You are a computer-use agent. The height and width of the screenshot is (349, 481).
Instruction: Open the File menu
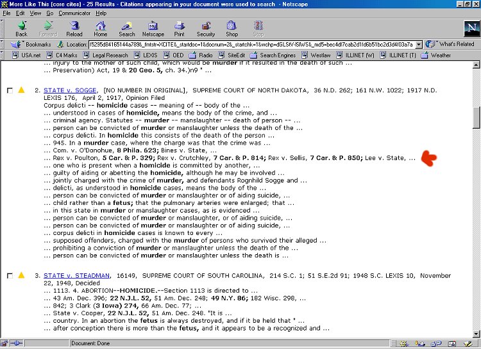(x=6, y=13)
